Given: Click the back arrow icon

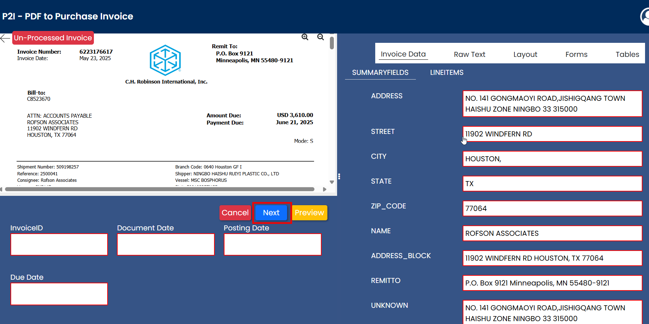Looking at the screenshot, I should [x=5, y=38].
